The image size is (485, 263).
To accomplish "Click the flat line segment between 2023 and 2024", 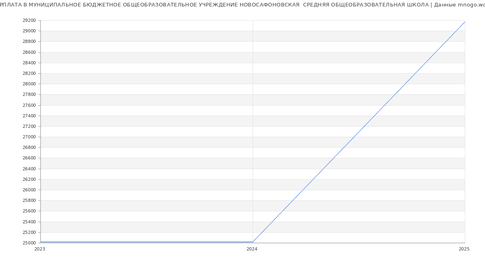I will click(146, 242).
